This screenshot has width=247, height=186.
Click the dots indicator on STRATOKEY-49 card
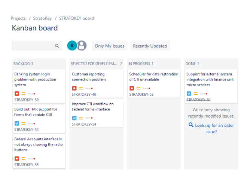click(x=89, y=88)
